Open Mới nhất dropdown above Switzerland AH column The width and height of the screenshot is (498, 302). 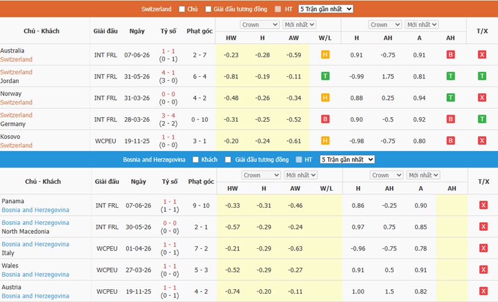(422, 25)
